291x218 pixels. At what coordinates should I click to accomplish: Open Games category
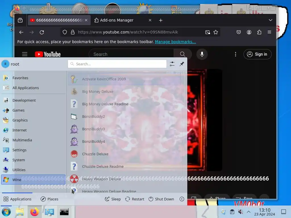[x=33, y=110]
